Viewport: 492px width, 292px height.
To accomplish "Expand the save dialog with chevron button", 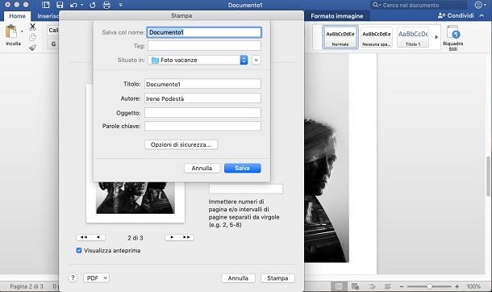I will click(256, 60).
